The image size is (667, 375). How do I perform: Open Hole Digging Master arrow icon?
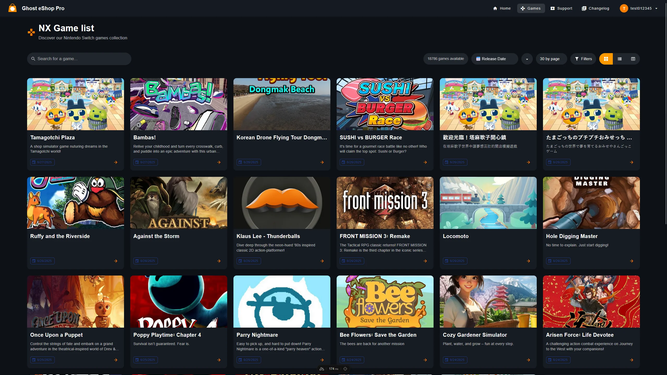tap(632, 261)
